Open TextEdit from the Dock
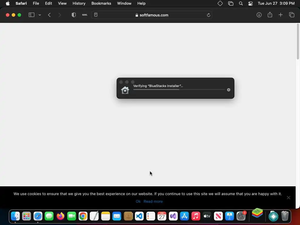Viewport: 300px width, 225px height. pyautogui.click(x=94, y=216)
